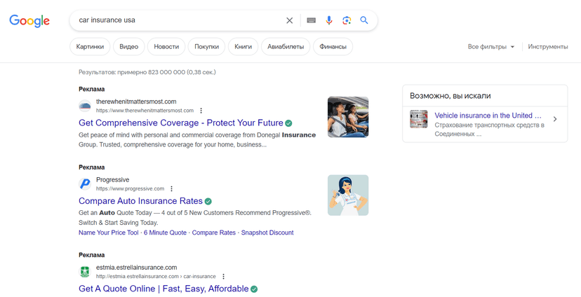This screenshot has height=297, width=581.
Task: Open the on-screen keyboard icon
Action: click(312, 20)
